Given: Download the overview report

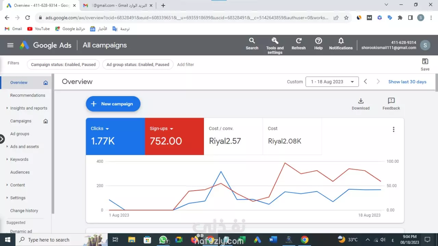Looking at the screenshot, I should pyautogui.click(x=361, y=104).
